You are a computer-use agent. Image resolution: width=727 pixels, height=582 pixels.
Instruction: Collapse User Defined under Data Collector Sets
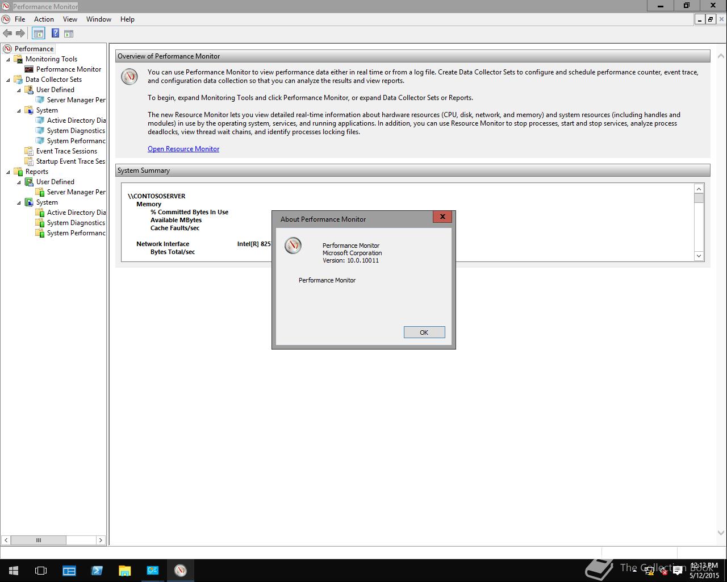[19, 90]
